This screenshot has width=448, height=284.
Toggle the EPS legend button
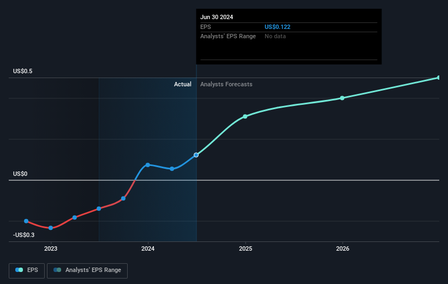click(27, 270)
